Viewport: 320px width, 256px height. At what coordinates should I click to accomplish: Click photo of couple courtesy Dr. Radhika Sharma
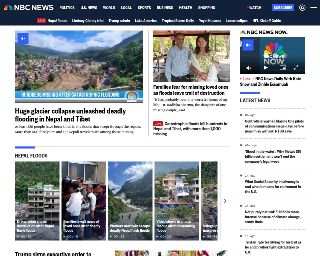point(191,56)
